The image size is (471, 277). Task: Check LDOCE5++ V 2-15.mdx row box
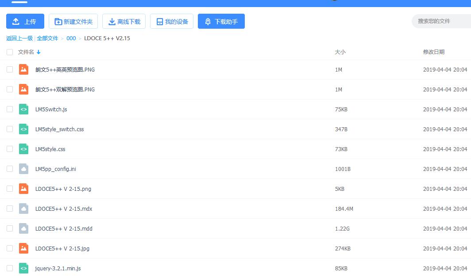(10, 209)
